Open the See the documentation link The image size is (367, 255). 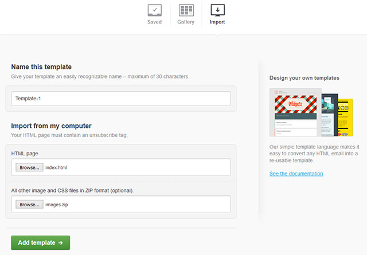click(296, 174)
